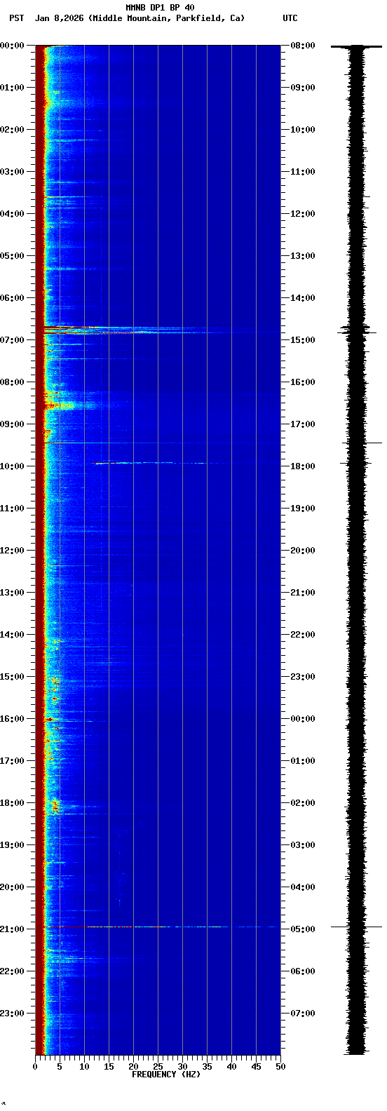The width and height of the screenshot is (387, 1111).
Task: Click the 19:00 PST time label
Action: click(x=12, y=845)
